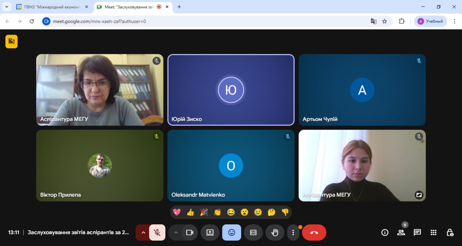
Task: Toggle the camera on or off
Action: pyautogui.click(x=190, y=233)
